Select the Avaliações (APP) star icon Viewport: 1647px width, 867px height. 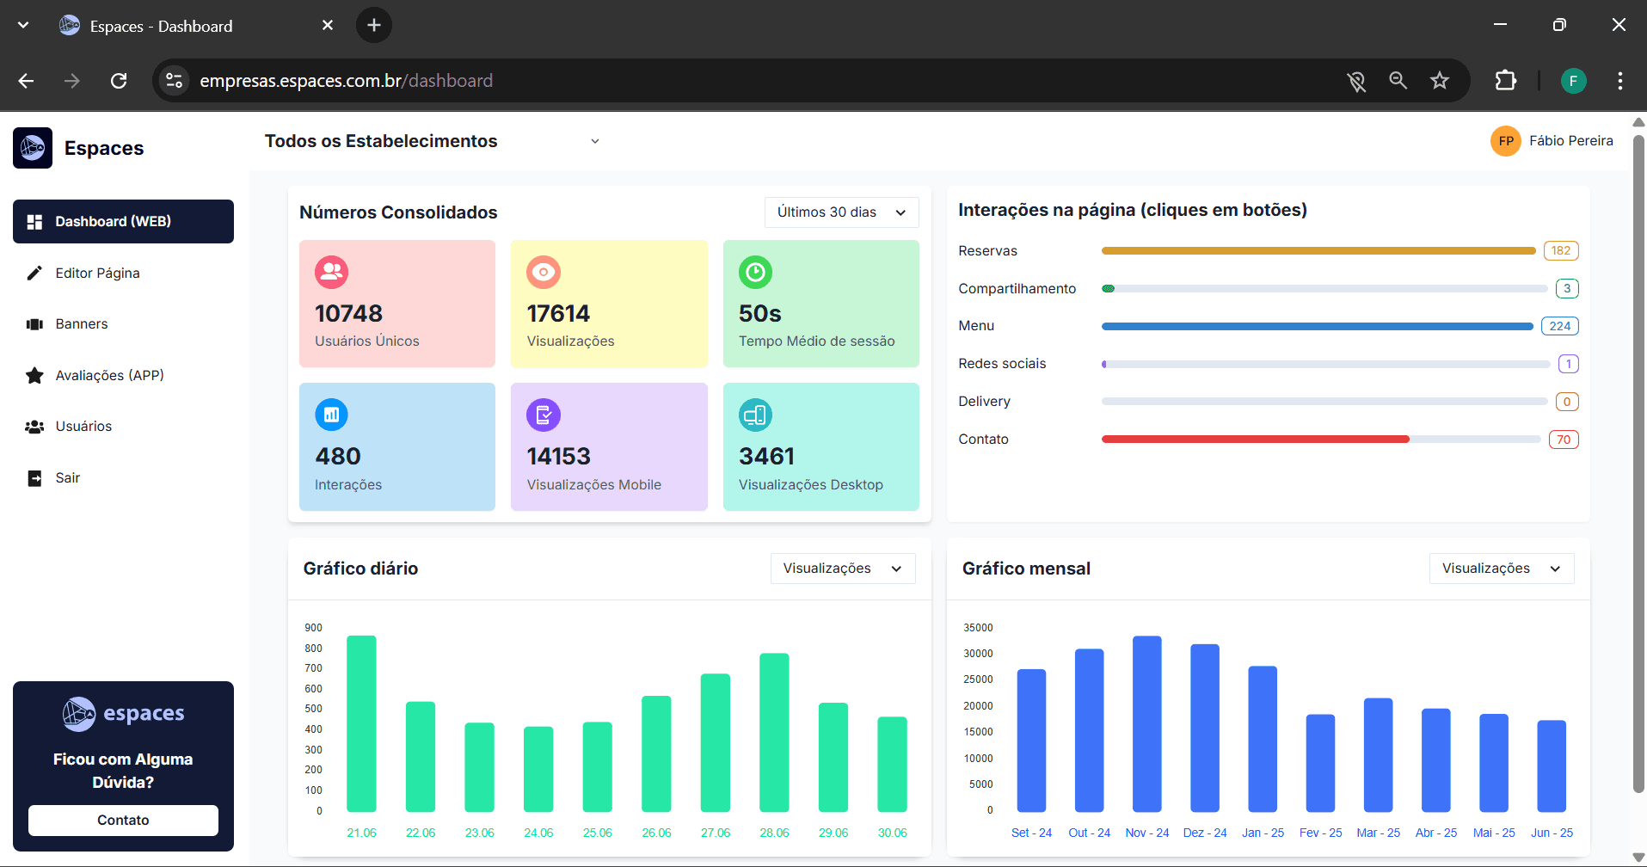35,375
